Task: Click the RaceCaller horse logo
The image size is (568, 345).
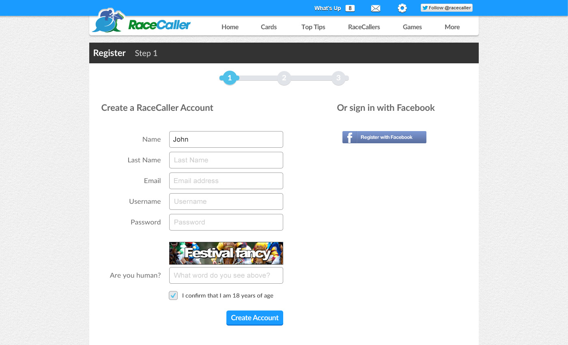Action: pos(108,21)
